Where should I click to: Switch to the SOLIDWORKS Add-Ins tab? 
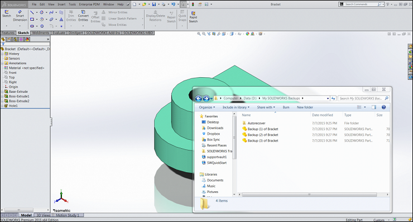tap(103, 33)
